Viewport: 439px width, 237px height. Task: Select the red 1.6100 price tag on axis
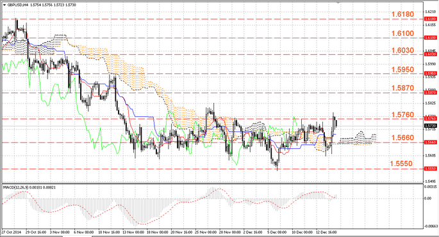(431, 38)
